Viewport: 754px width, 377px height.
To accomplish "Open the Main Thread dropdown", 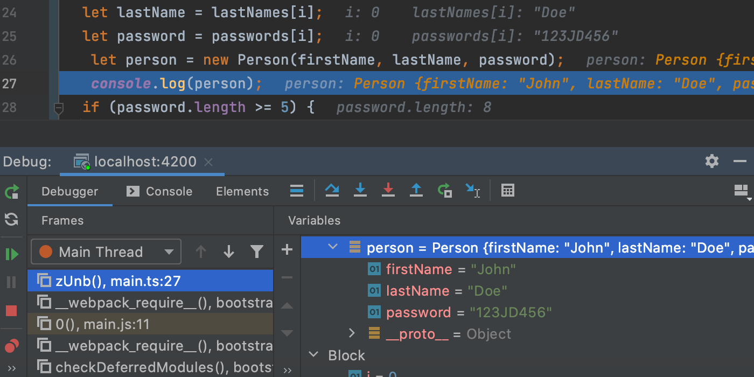I will [x=106, y=252].
